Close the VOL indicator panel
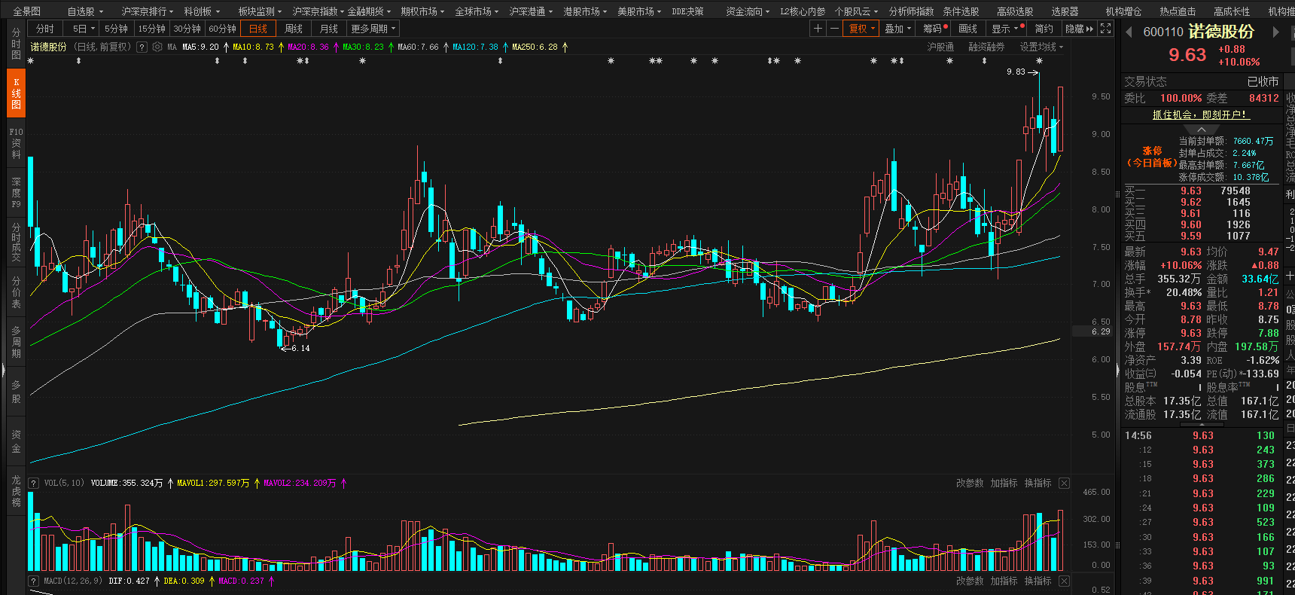 pos(1064,483)
